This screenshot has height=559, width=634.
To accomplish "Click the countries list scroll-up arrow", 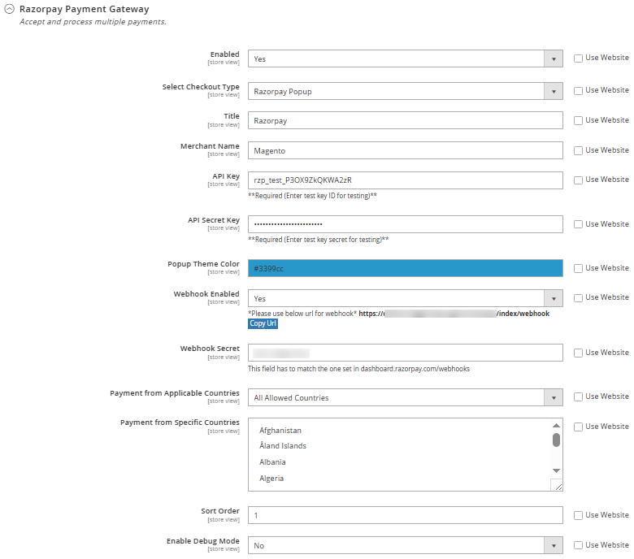I will click(x=556, y=425).
